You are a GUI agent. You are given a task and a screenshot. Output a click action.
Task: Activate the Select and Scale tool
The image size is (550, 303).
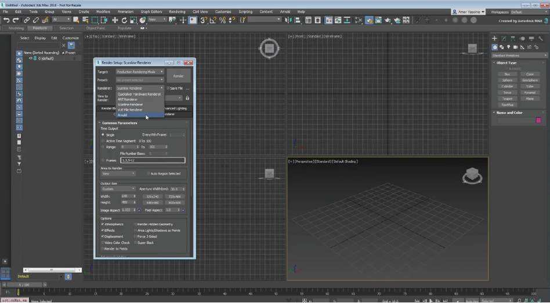[133, 20]
